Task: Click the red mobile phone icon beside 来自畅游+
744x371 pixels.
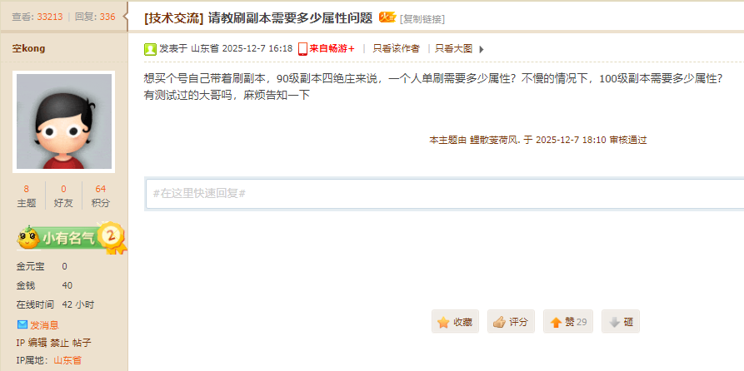Action: pos(302,49)
